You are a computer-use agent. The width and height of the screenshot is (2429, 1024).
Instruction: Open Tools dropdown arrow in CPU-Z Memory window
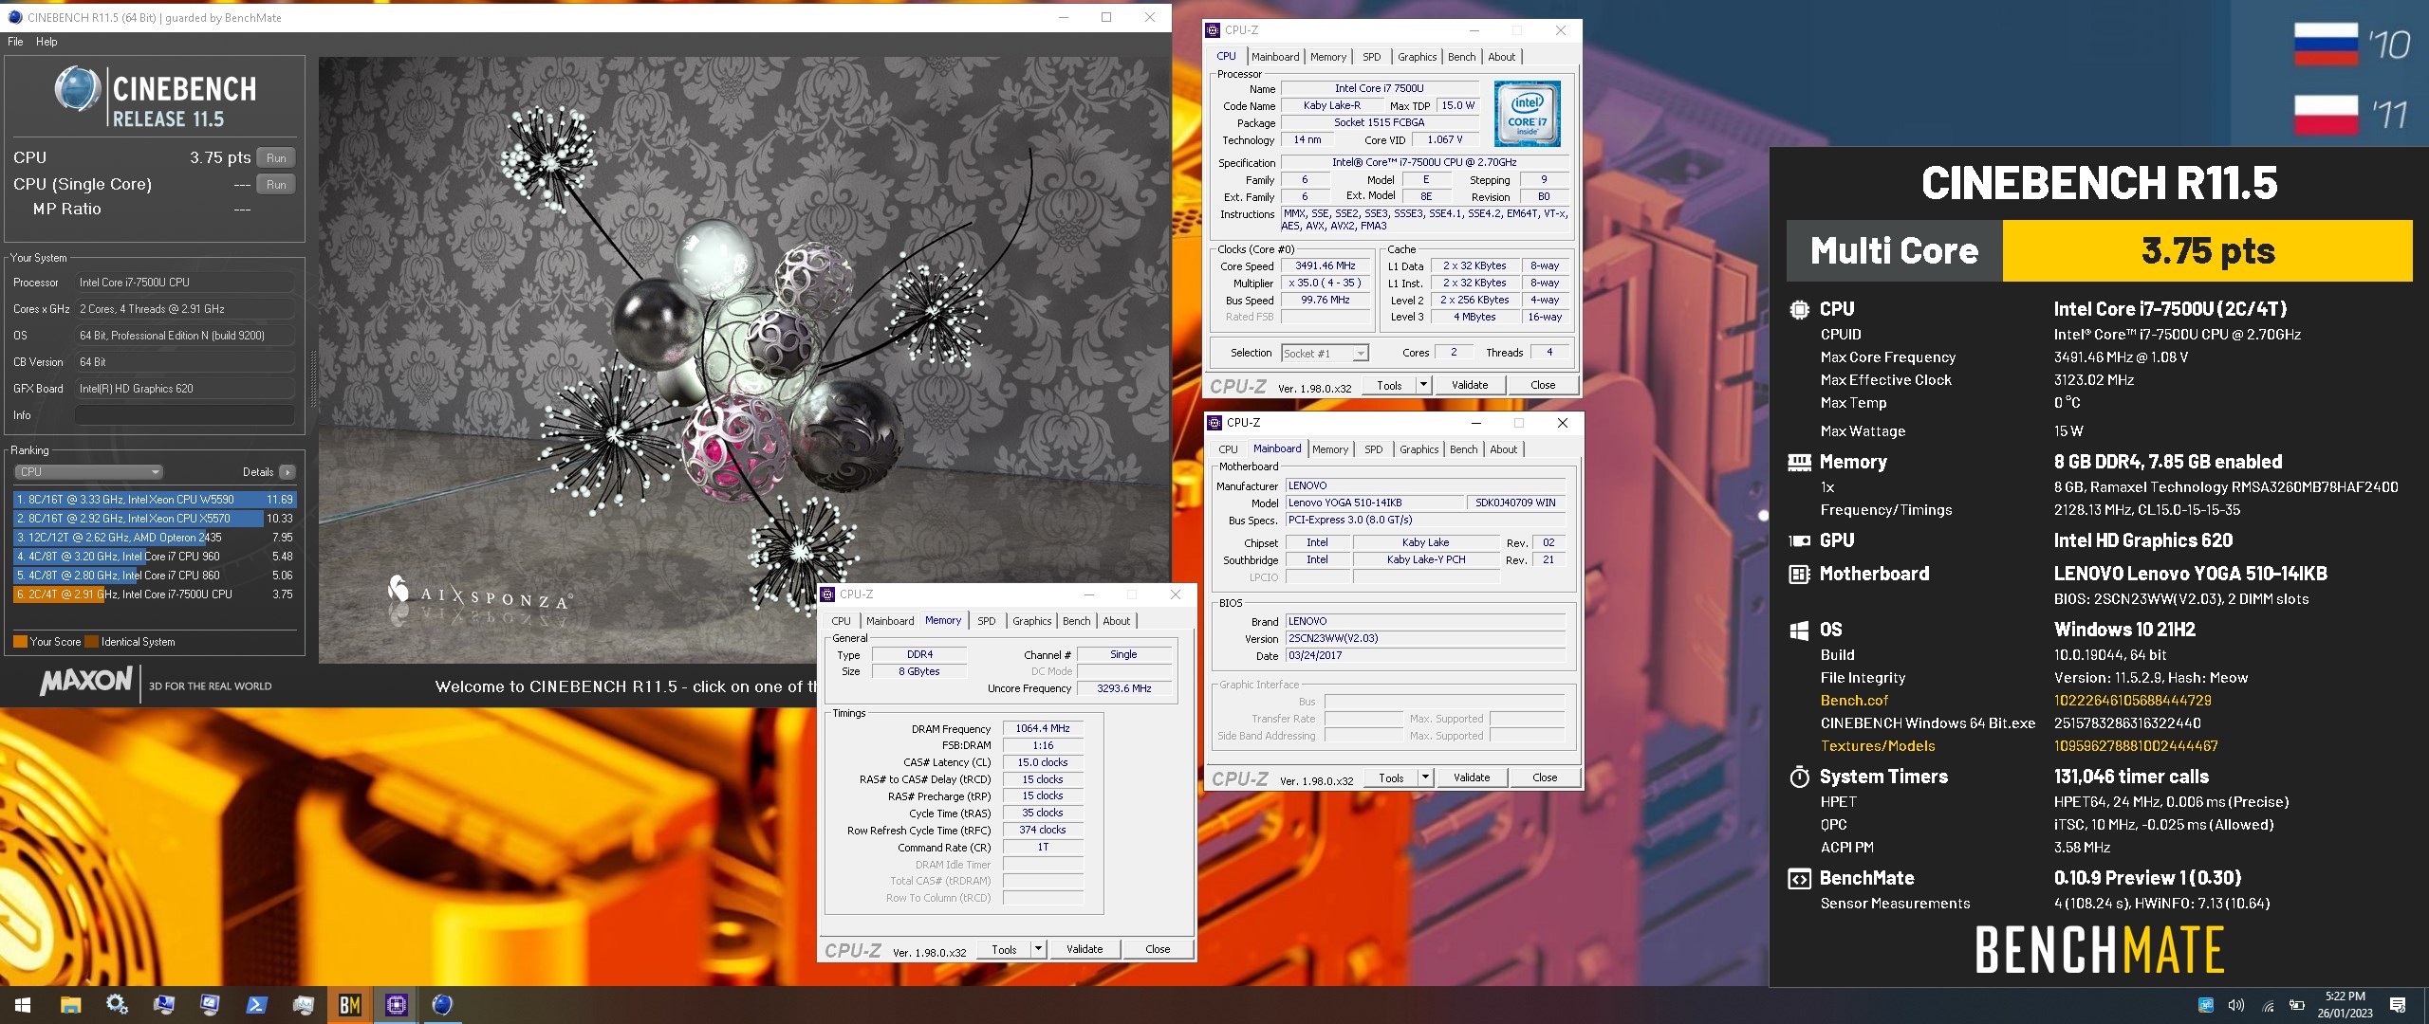coord(1038,949)
